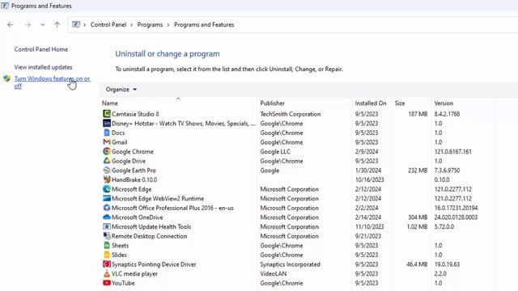518x291 pixels.
Task: Click the Camtasia Studio 8 icon
Action: pyautogui.click(x=106, y=114)
